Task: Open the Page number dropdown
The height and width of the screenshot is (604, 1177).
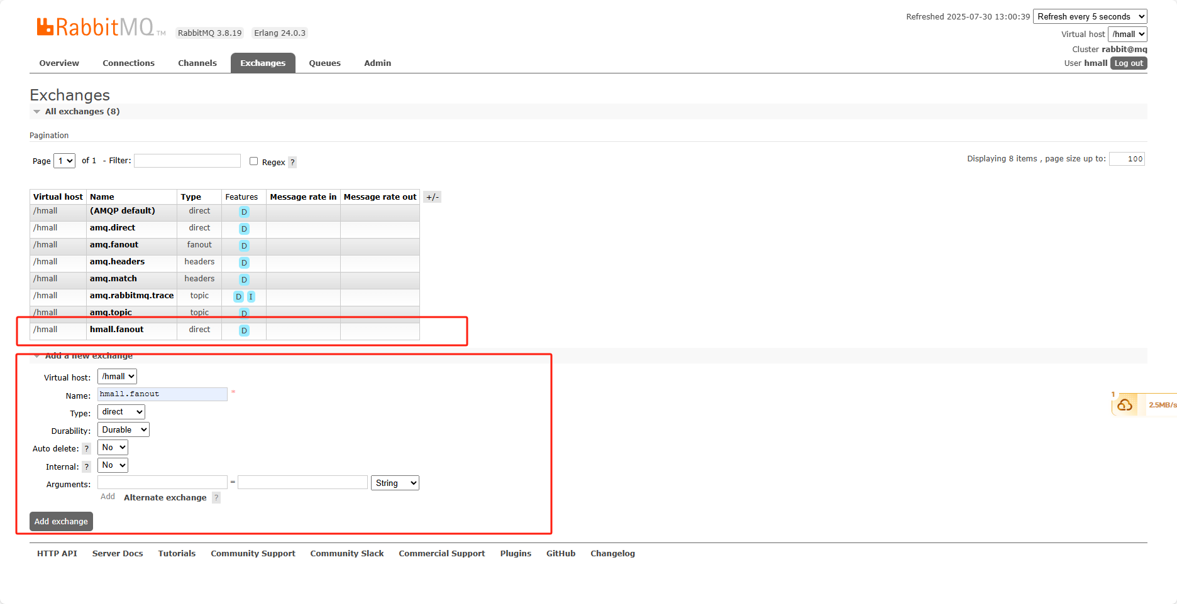Action: pyautogui.click(x=65, y=161)
